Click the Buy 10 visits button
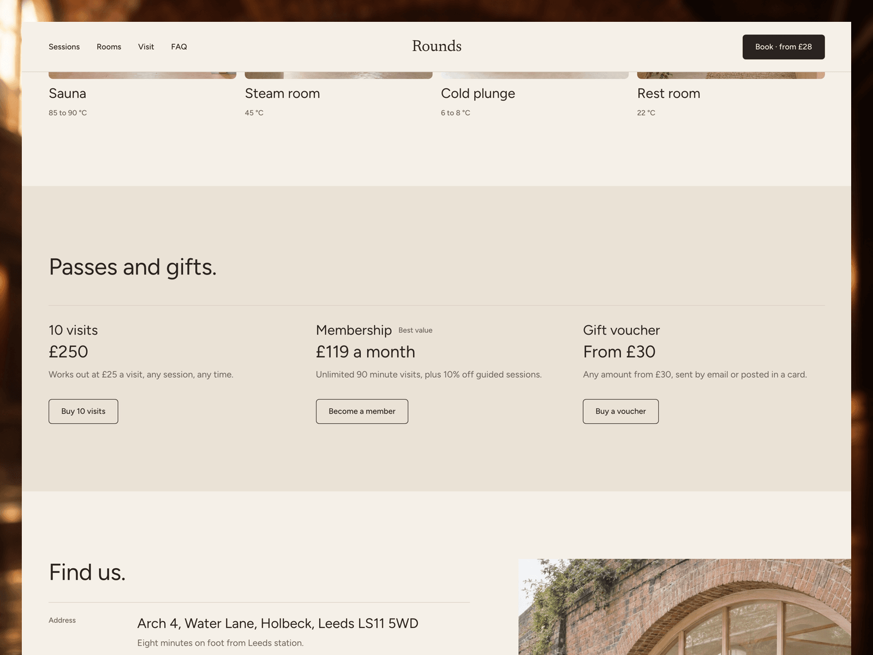Screen dimensions: 873x655 pos(83,411)
